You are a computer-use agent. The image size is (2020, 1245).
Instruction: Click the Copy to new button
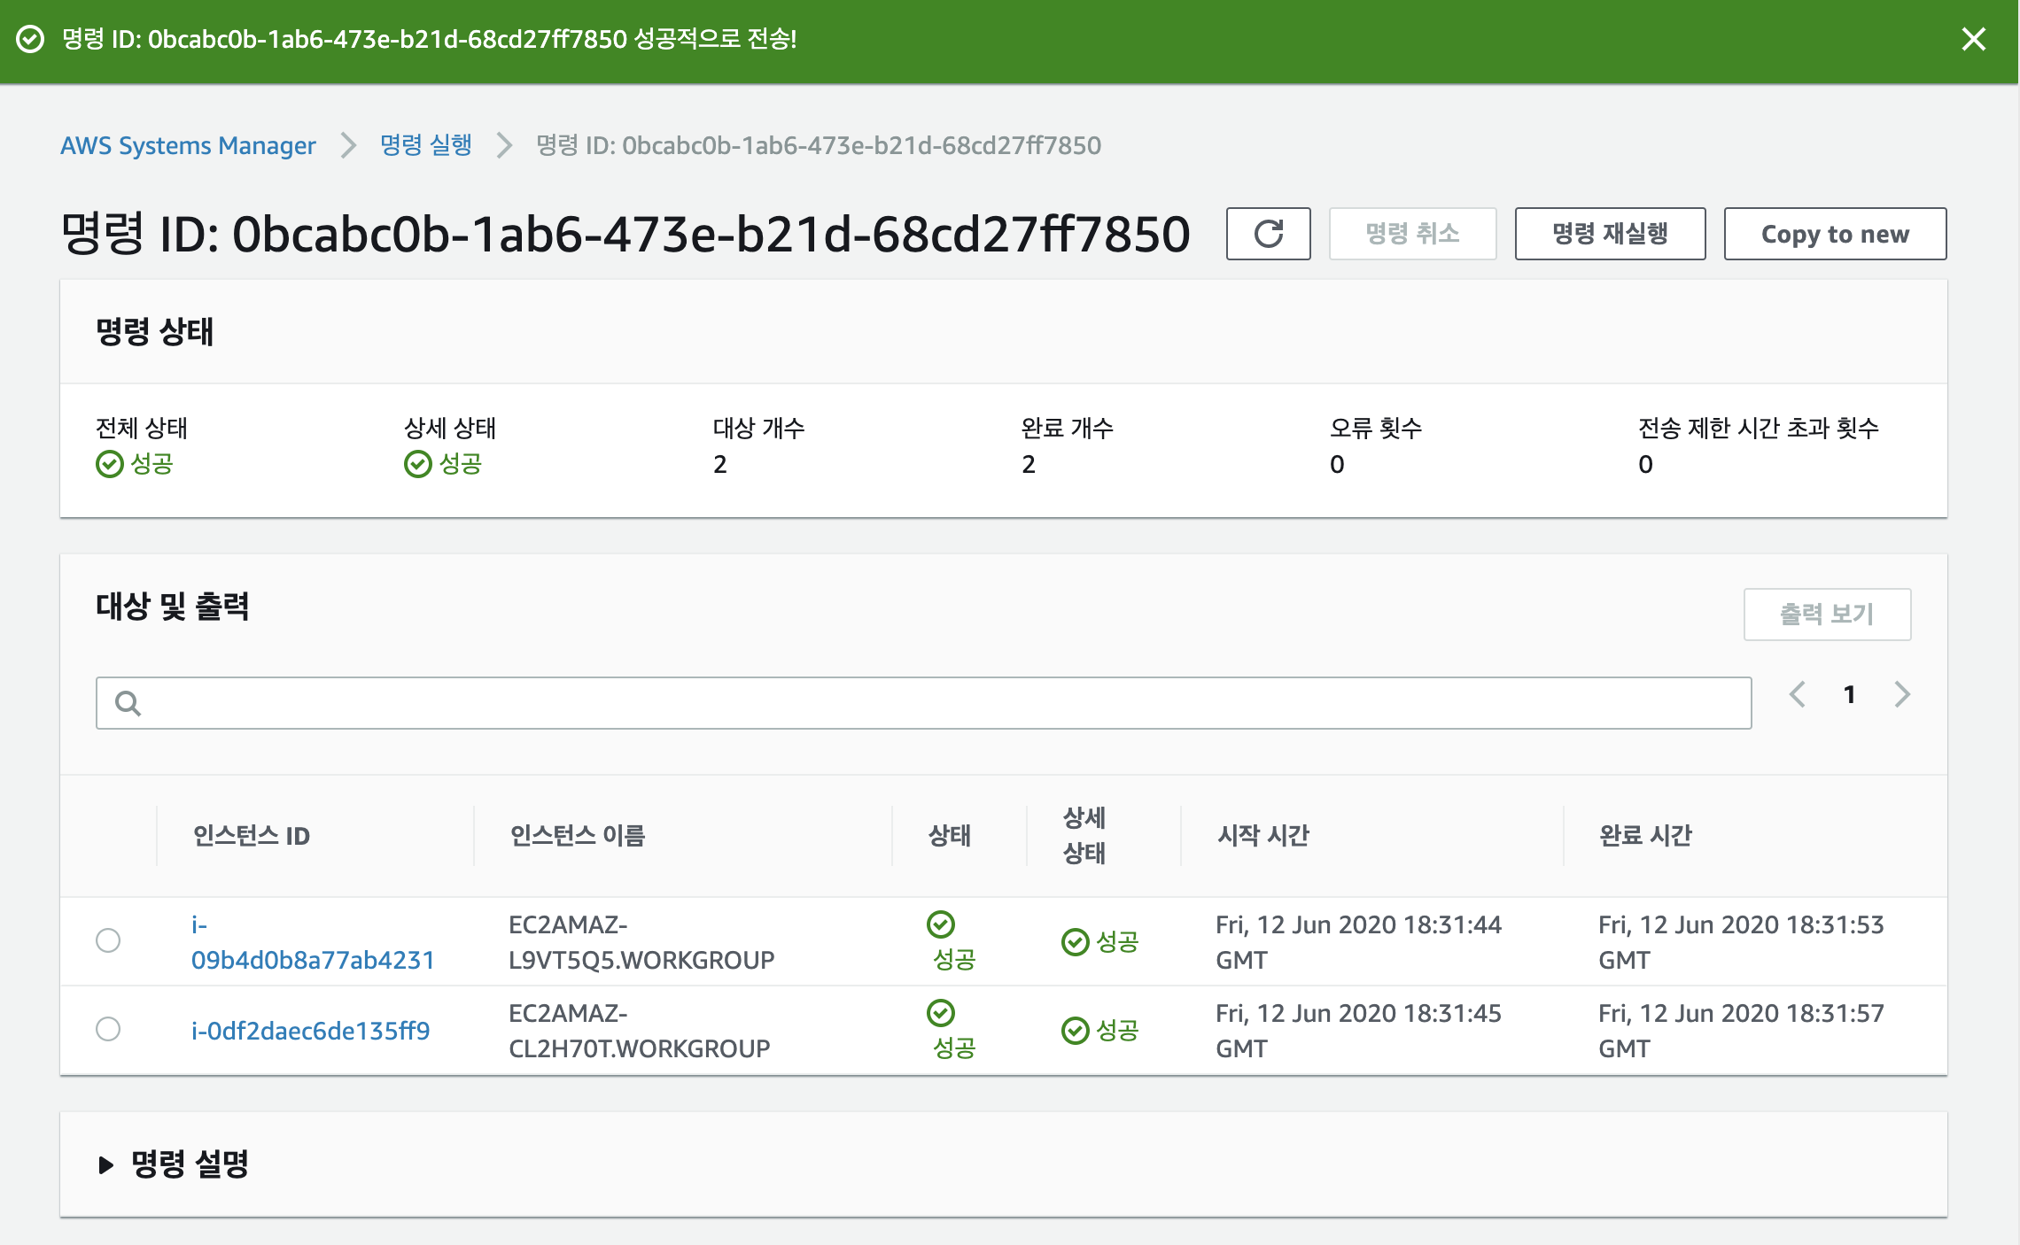pyautogui.click(x=1835, y=234)
